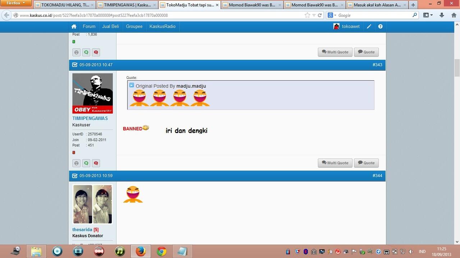Open the pencil create-post icon

[x=369, y=27]
